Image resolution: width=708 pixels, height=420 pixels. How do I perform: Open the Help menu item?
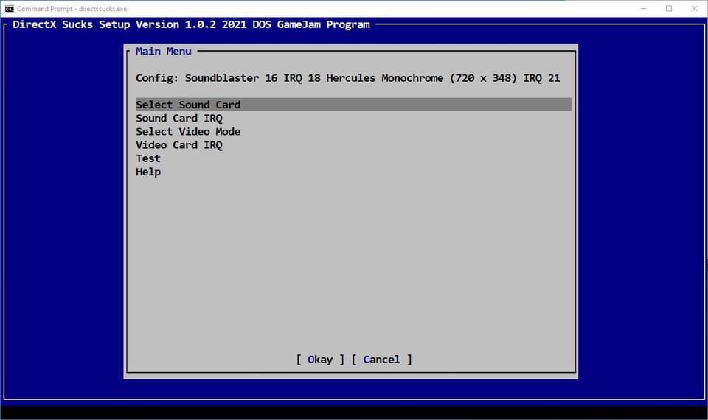[x=148, y=172]
